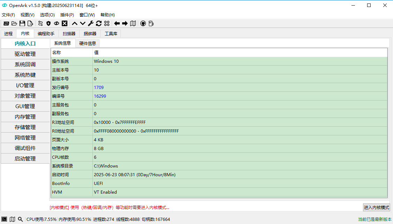Viewport: 393px width, 224px height.
Task: Open the 文件(F) menu
Action: tap(8, 15)
